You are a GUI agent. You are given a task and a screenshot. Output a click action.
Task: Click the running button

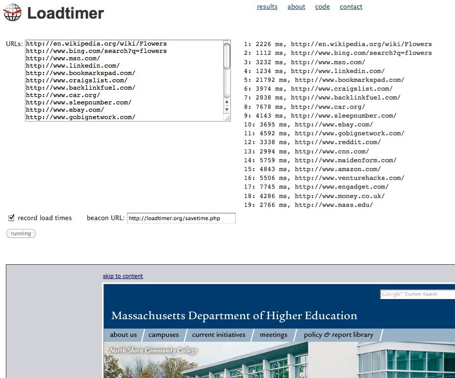coord(21,233)
